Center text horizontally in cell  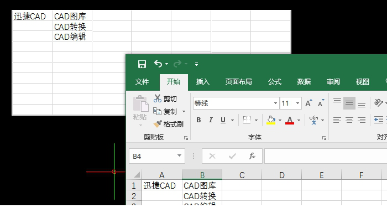click(x=349, y=120)
